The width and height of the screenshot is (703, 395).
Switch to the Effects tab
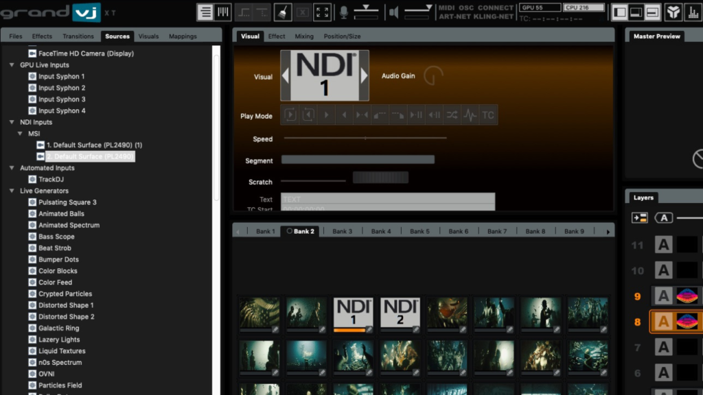pyautogui.click(x=42, y=36)
